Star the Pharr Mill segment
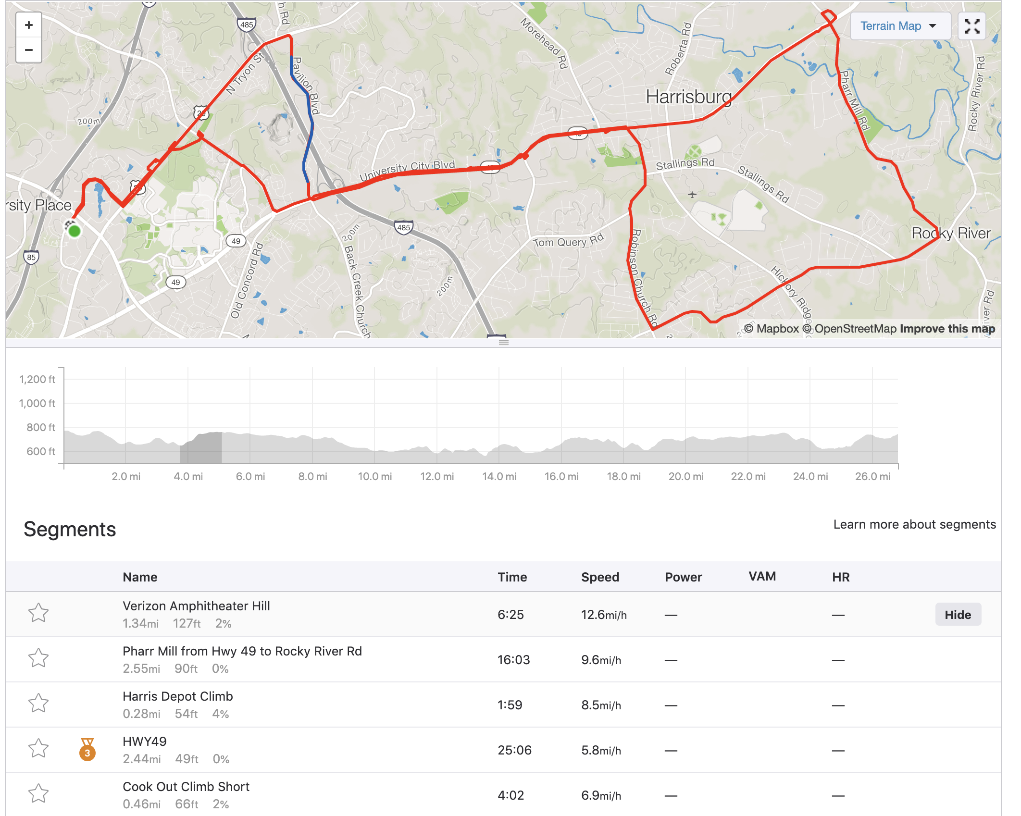The height and width of the screenshot is (816, 1021). click(38, 658)
